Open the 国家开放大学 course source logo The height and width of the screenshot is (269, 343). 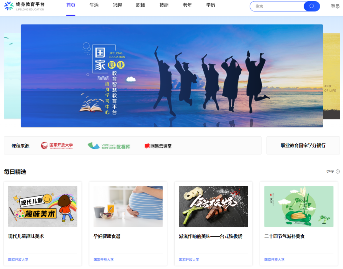[x=57, y=146]
